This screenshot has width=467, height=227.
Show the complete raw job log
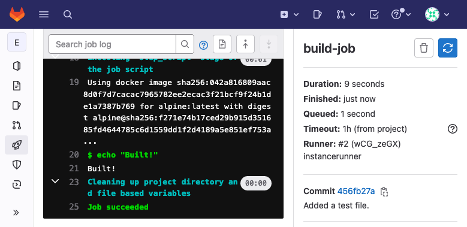point(222,44)
